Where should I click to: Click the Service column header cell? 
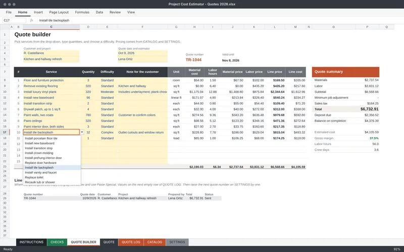52,72
